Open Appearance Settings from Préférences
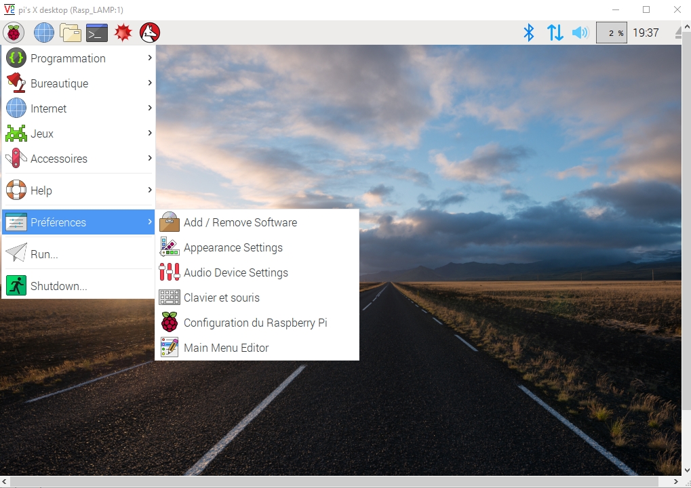This screenshot has height=488, width=691. [257, 247]
